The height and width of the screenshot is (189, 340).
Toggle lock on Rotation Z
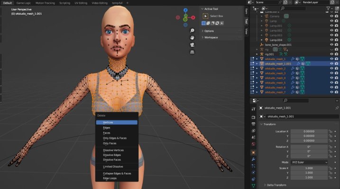331,156
